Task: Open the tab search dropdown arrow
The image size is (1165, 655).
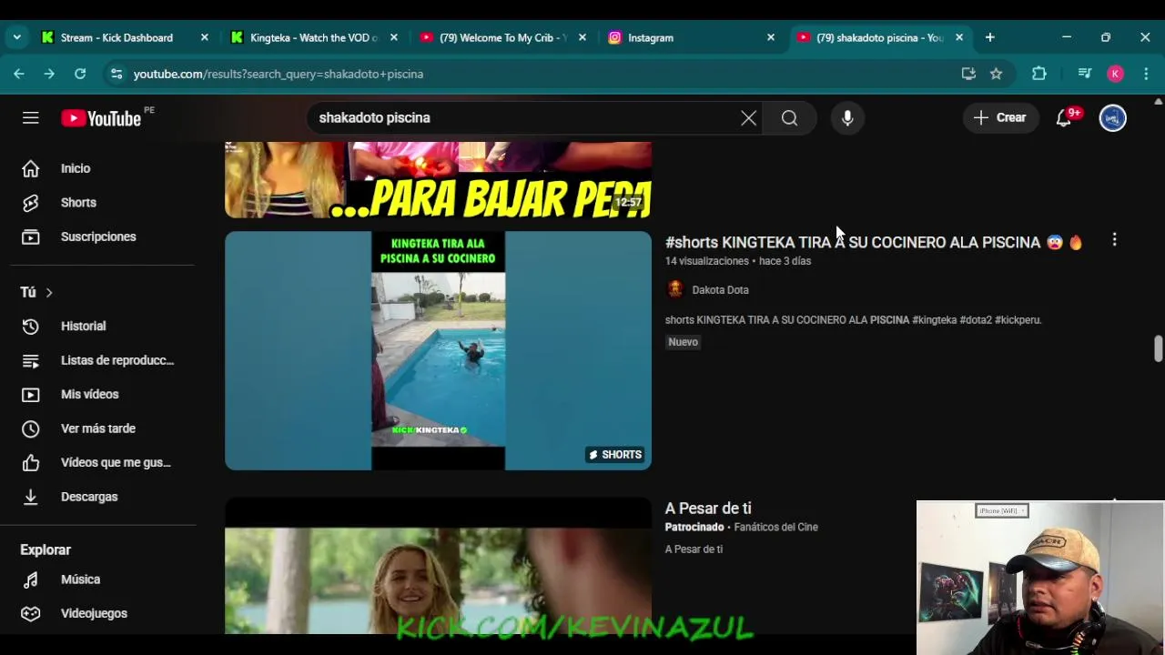Action: point(16,37)
